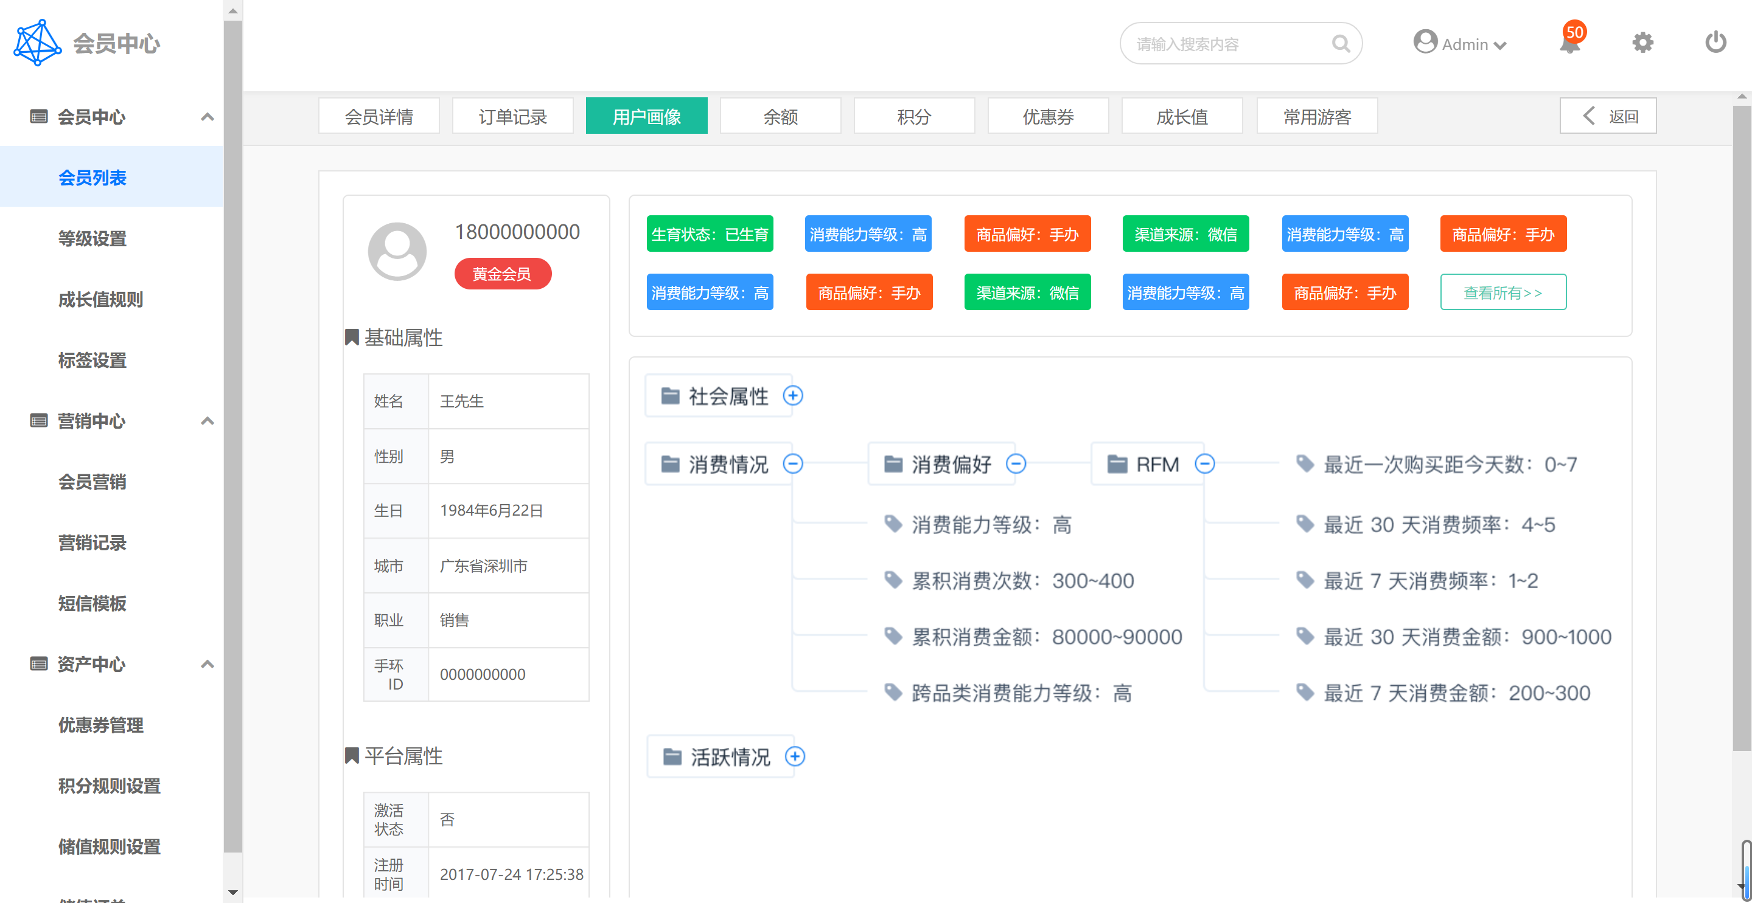
Task: Click tag icon beside 消费能力等级：高
Action: point(893,524)
